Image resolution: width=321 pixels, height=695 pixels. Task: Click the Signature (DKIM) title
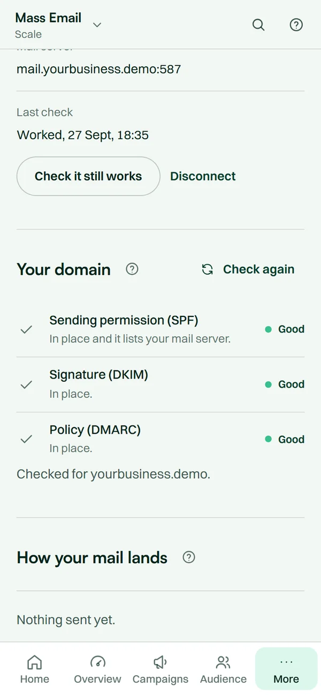point(98,375)
